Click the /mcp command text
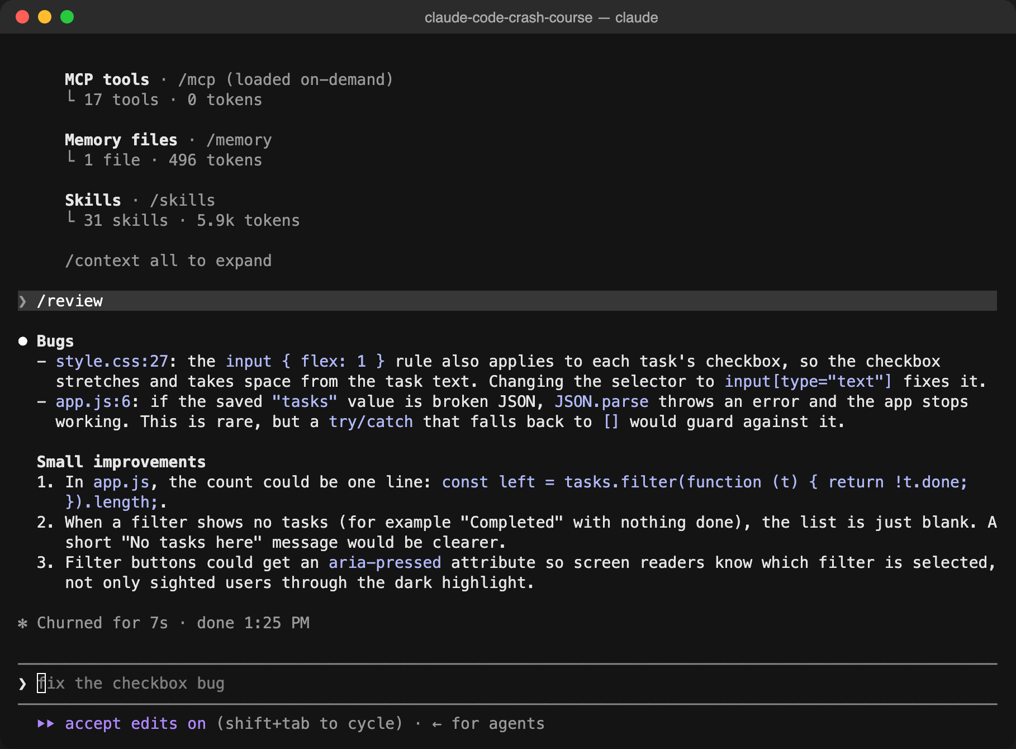Viewport: 1016px width, 749px height. coord(197,79)
